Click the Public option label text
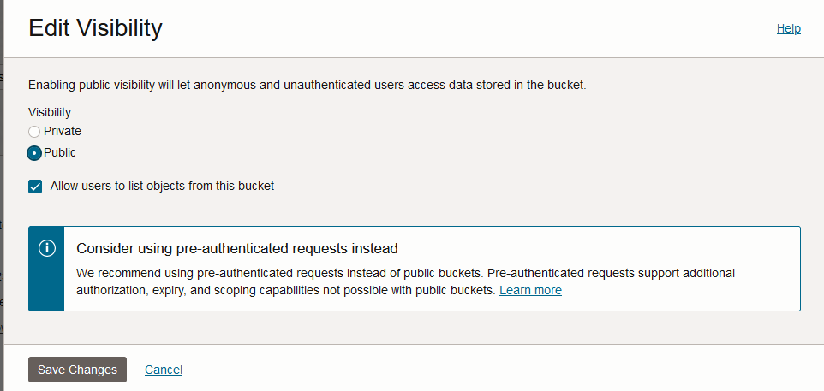This screenshot has height=391, width=824. click(x=59, y=153)
